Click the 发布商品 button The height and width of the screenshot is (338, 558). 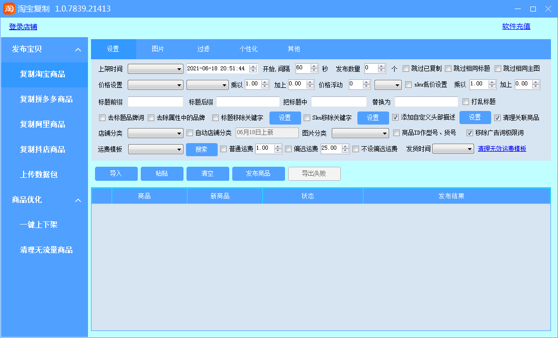point(258,174)
